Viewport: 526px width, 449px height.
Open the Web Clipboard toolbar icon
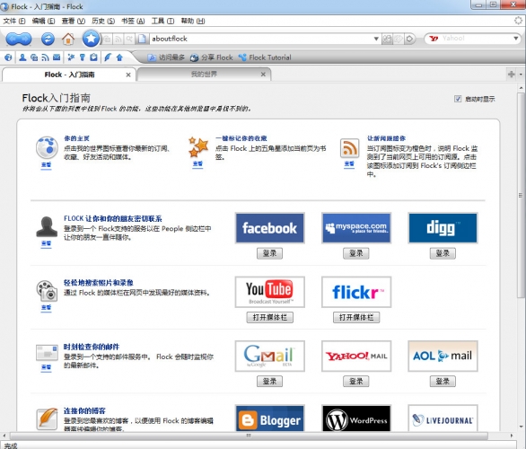click(x=93, y=57)
